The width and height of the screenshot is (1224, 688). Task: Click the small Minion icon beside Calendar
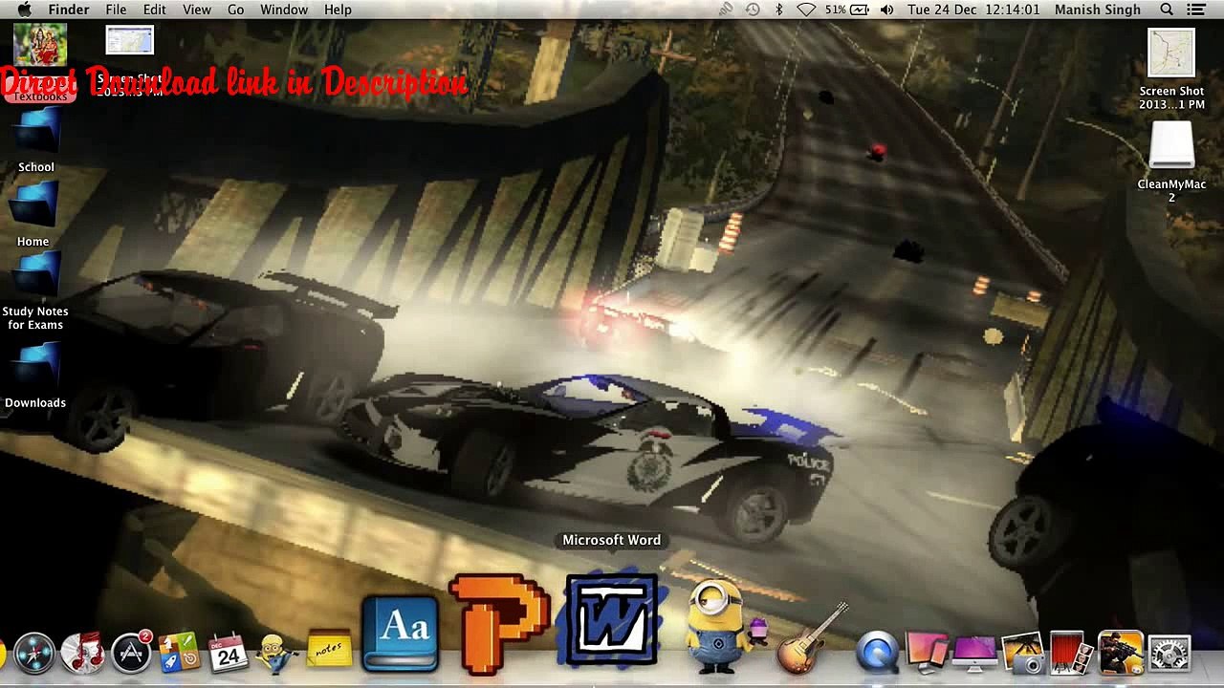click(275, 654)
